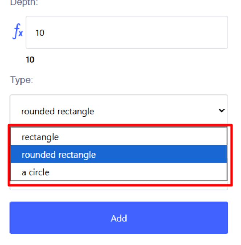Click the Depth input field
This screenshot has height=245, width=241.
127,32
